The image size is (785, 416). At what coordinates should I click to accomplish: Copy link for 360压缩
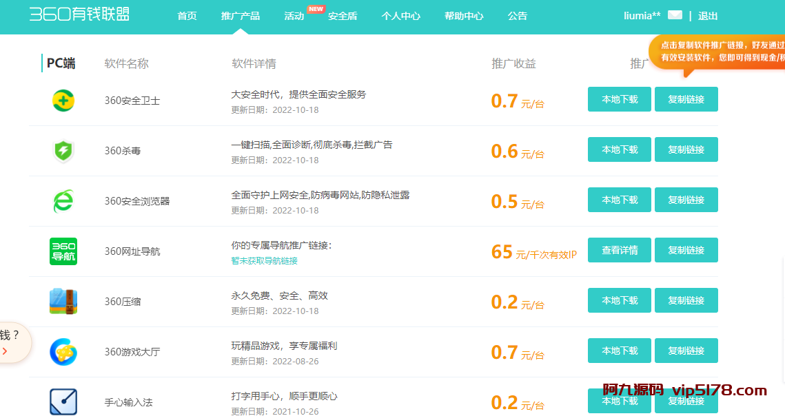pos(686,300)
